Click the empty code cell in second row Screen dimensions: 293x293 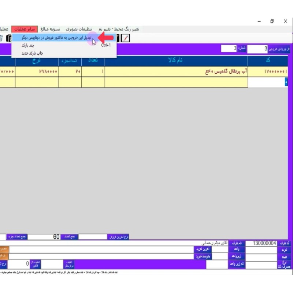click(x=267, y=82)
